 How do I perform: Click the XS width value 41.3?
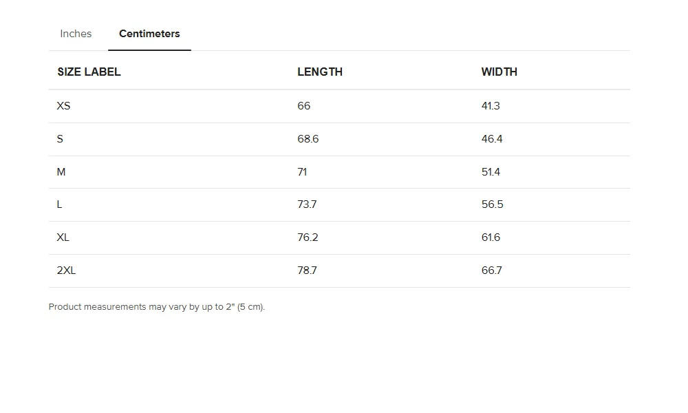pos(491,106)
